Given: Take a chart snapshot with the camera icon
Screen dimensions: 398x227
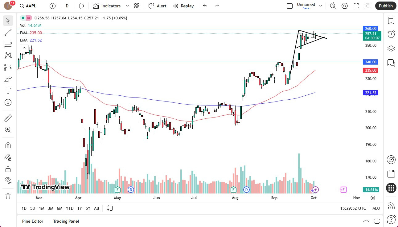Looking at the screenshot, I should coord(367,6).
